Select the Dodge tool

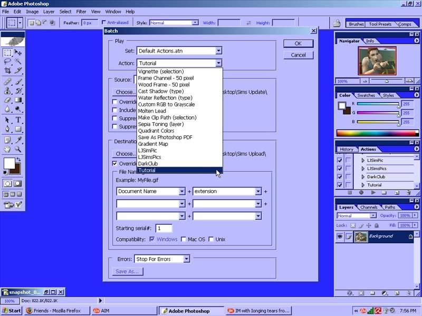point(18,109)
